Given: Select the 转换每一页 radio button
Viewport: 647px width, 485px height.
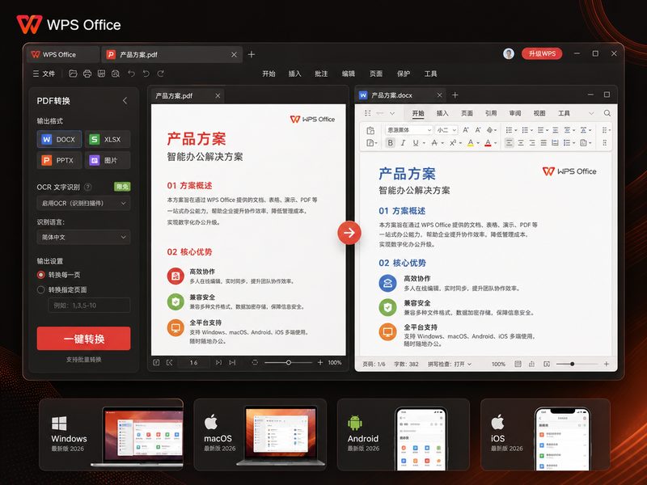Looking at the screenshot, I should point(41,275).
